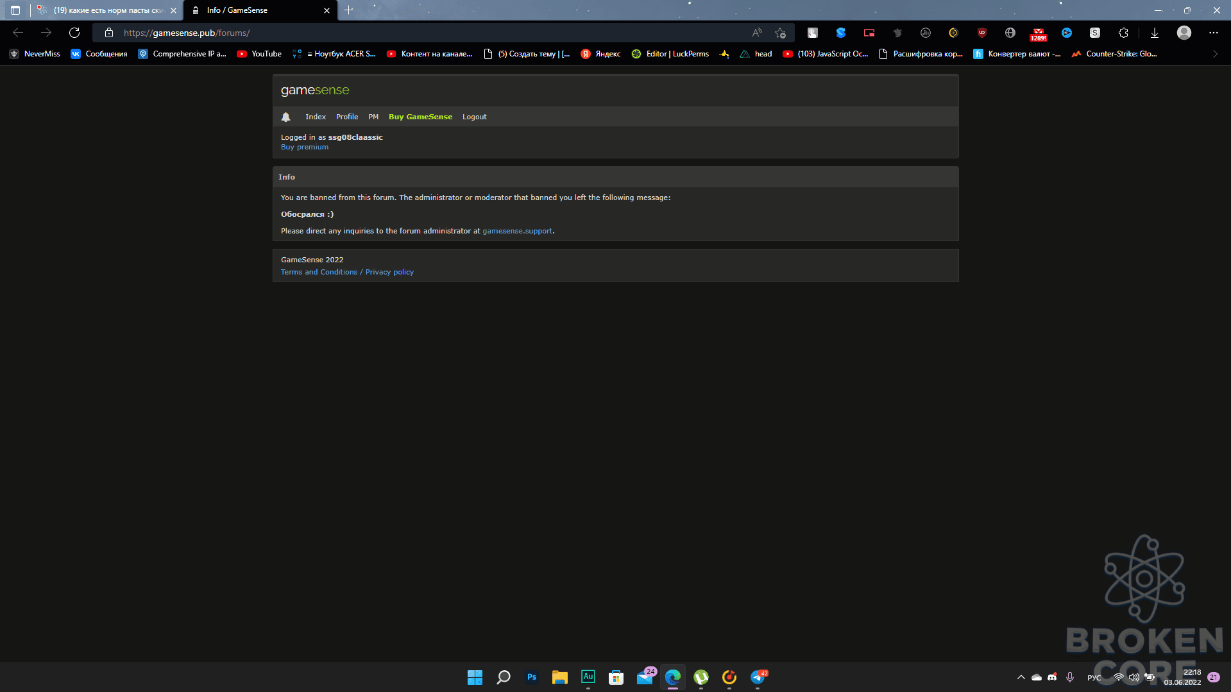Click the notification bell on the GameSense forum

(286, 117)
